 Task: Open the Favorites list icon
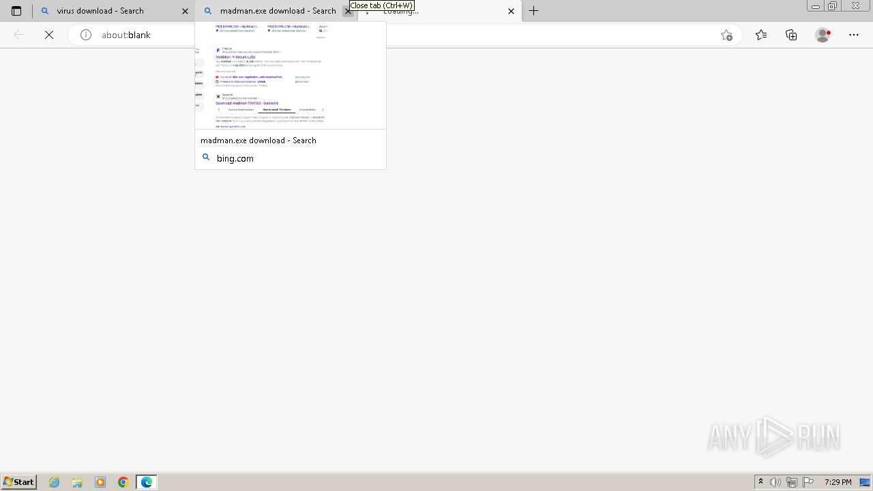pyautogui.click(x=761, y=35)
